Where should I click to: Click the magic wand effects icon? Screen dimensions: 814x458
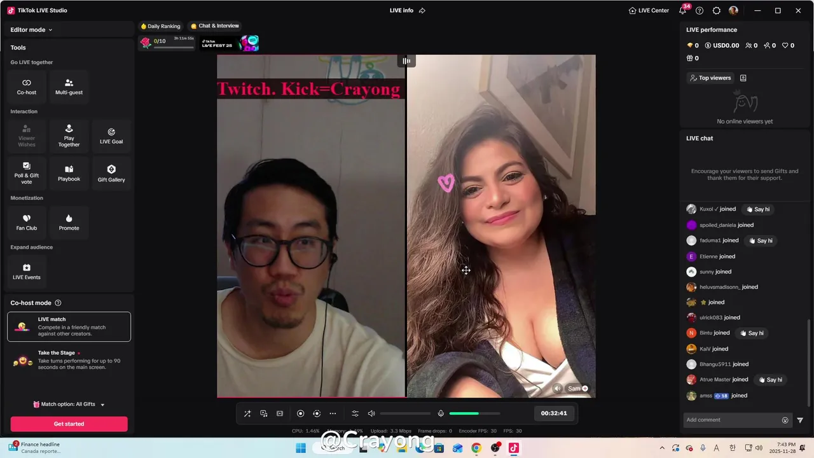tap(247, 413)
